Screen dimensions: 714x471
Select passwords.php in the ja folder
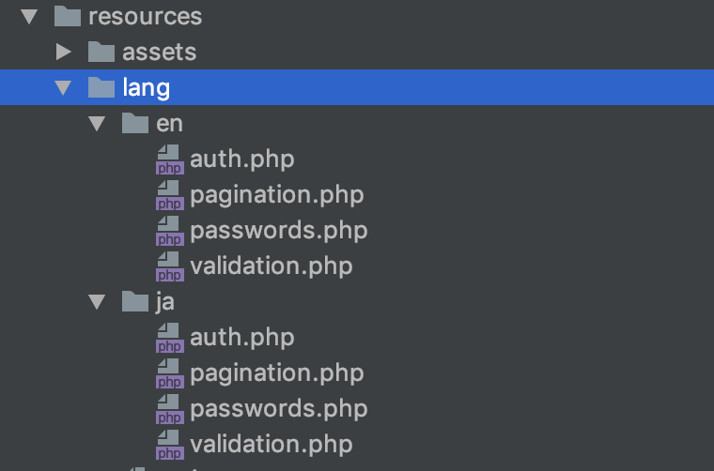[x=279, y=409]
